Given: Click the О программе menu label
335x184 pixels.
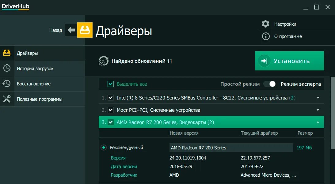Looking at the screenshot, I should point(288,36).
